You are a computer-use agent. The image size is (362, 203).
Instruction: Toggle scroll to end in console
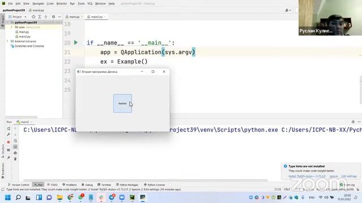pyautogui.click(x=15, y=147)
